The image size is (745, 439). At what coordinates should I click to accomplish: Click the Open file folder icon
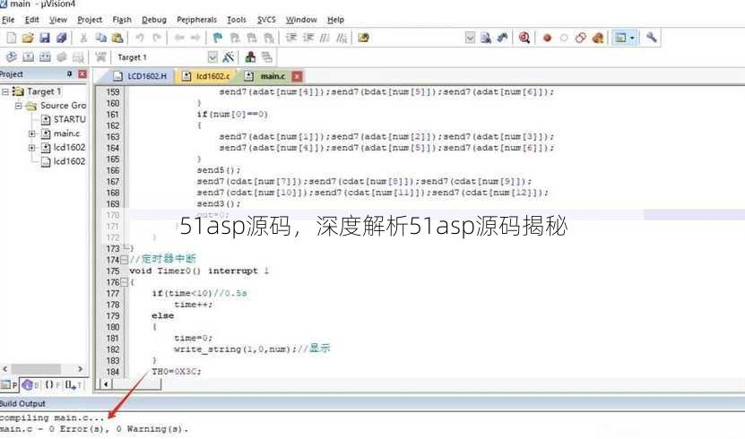click(28, 38)
